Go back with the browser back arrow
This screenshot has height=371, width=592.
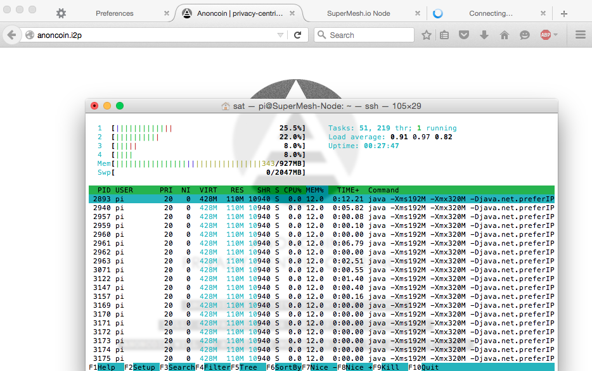click(11, 35)
